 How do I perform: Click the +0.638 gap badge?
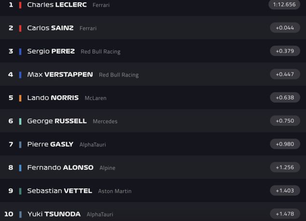(285, 97)
